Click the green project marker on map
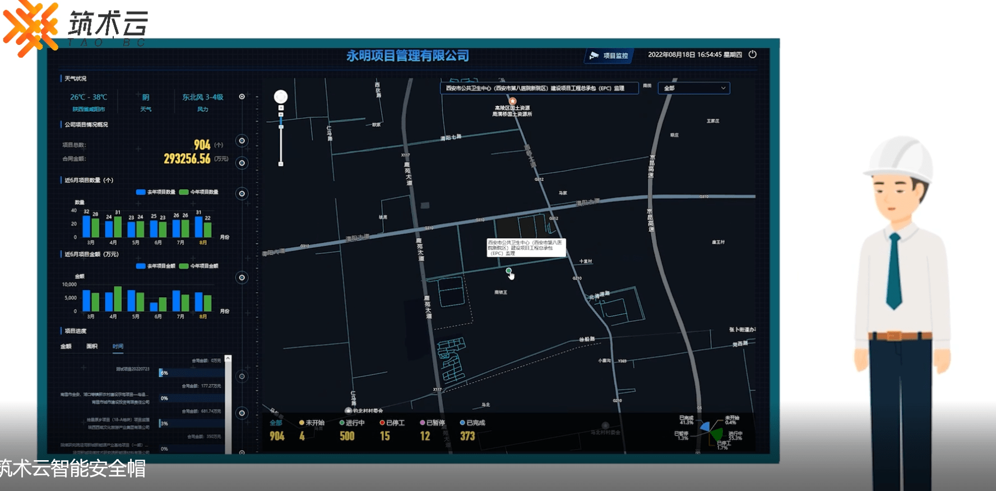Screen dimensions: 996x491 click(508, 271)
